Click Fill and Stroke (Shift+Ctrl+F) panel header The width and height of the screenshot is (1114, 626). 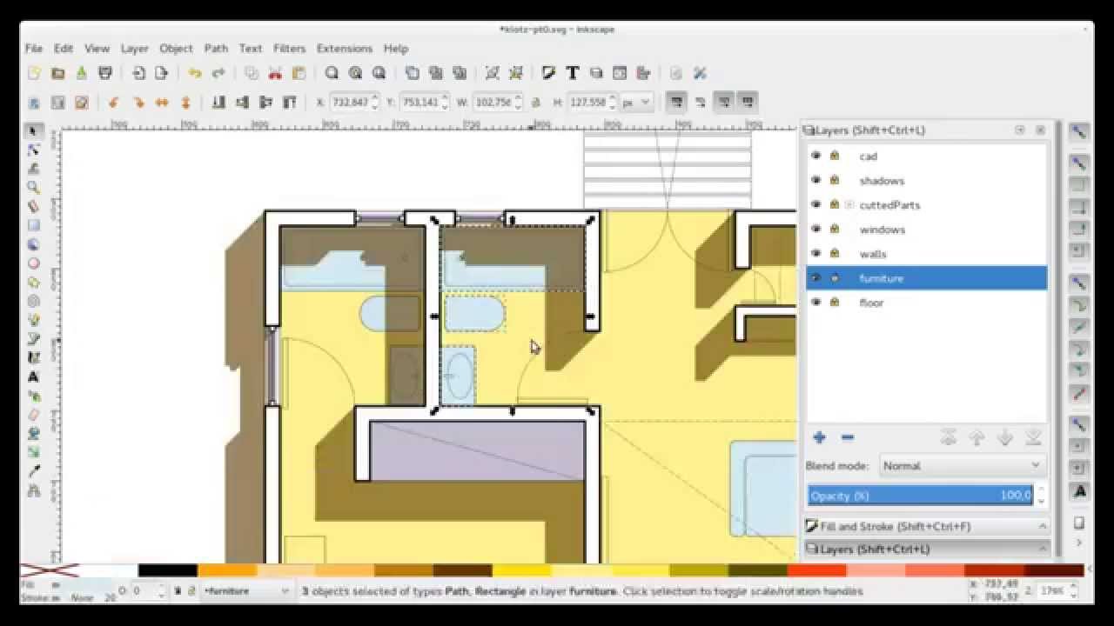coord(926,526)
